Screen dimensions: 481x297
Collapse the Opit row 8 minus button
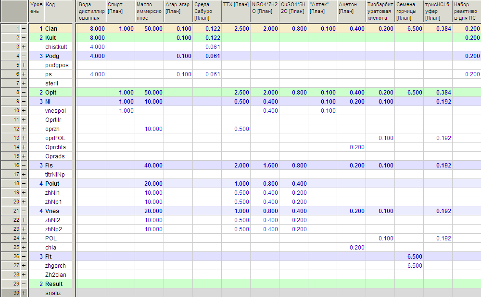click(x=24, y=93)
